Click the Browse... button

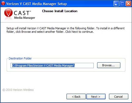point(109,65)
